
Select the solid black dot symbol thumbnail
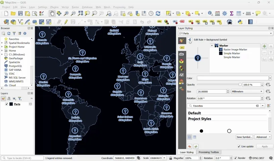click(201, 131)
